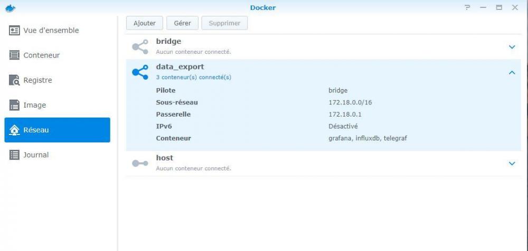Collapse the data_export network details
Screen dimensions: 528x251
point(512,72)
